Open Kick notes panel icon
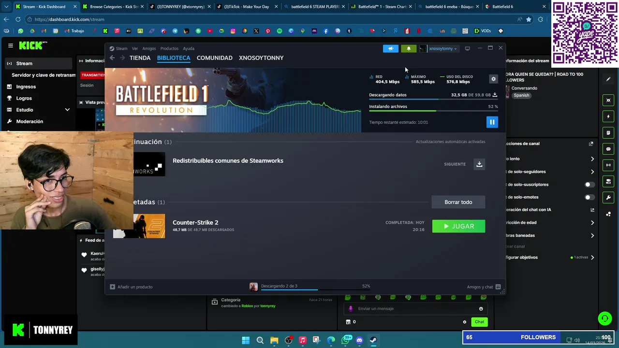 pos(608,133)
